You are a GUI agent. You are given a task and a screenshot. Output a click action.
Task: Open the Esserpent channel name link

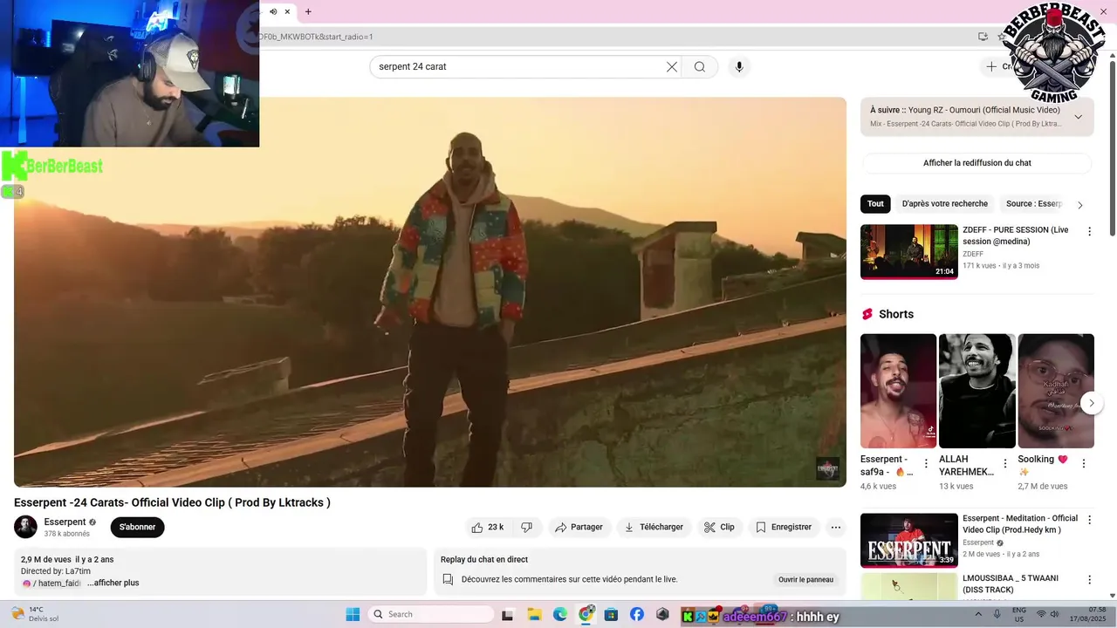[65, 522]
